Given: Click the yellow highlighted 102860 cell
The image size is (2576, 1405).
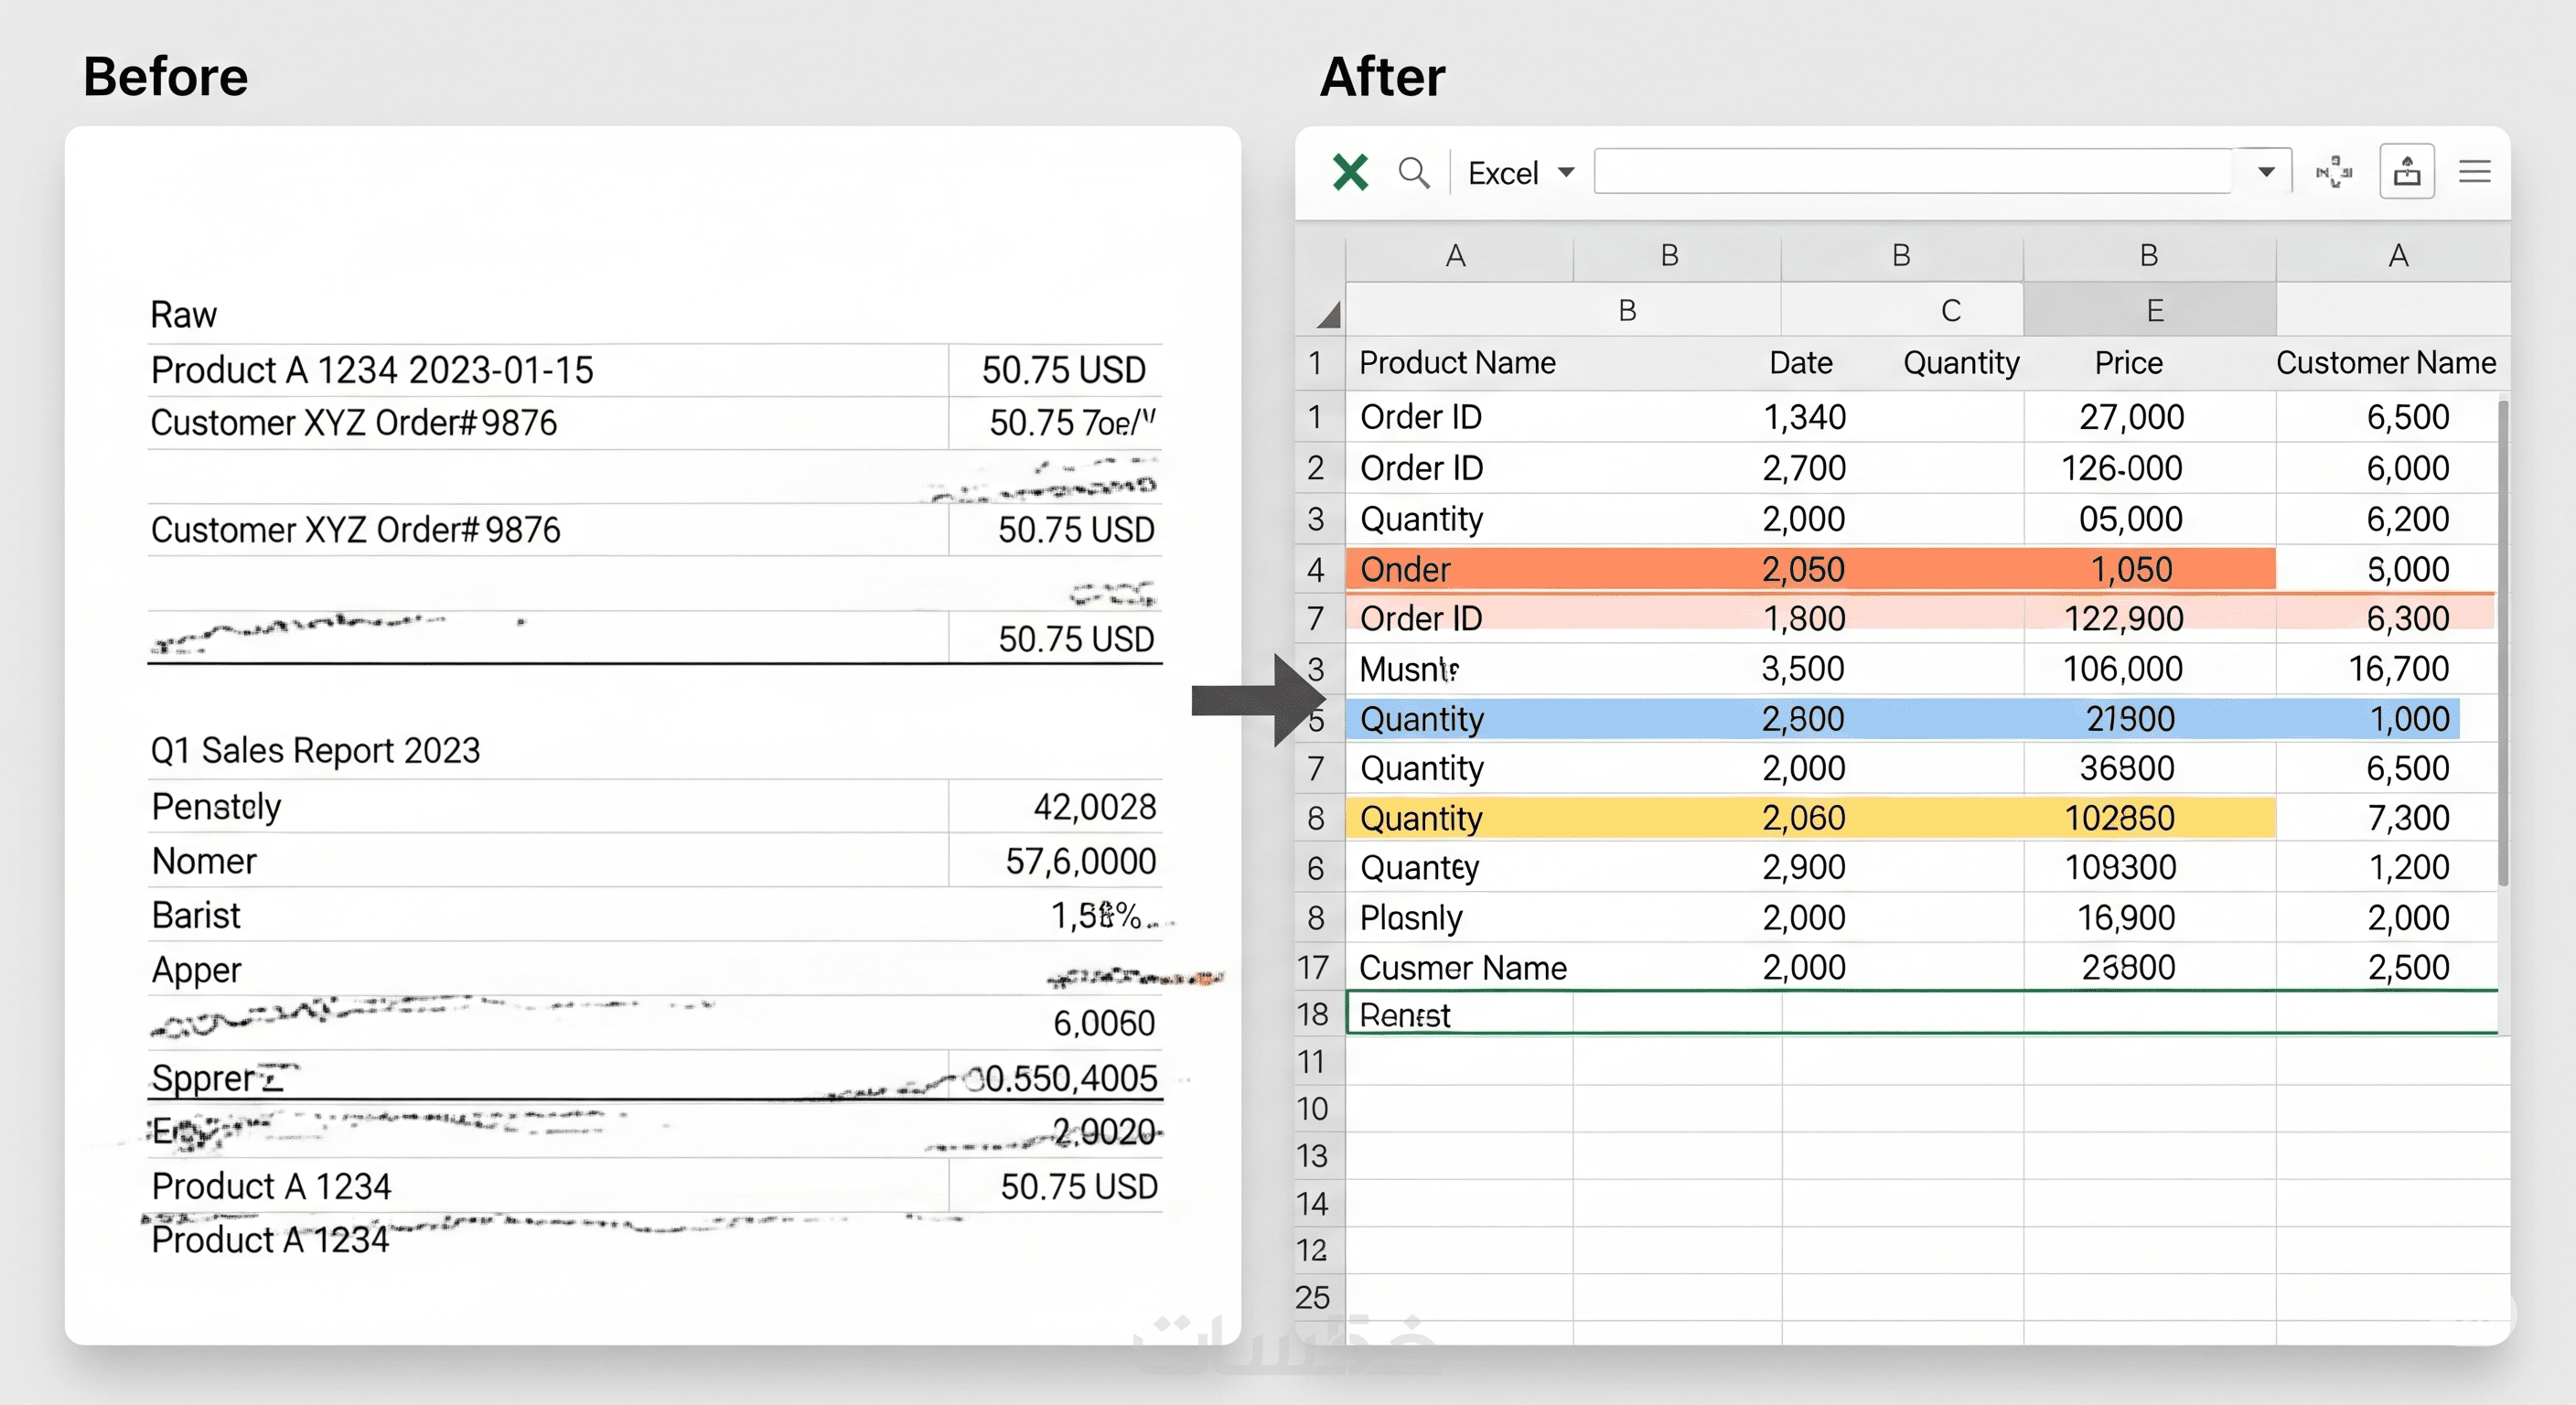Looking at the screenshot, I should (2119, 818).
